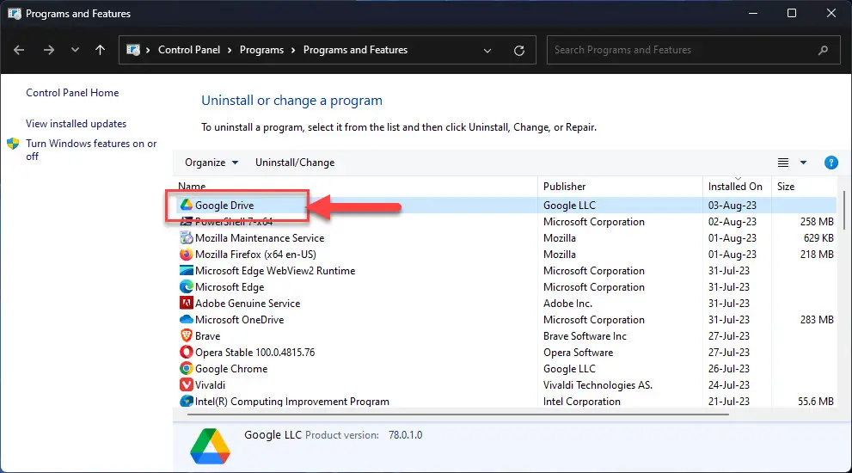
Task: Sort by the Publisher column header
Action: pyautogui.click(x=619, y=187)
